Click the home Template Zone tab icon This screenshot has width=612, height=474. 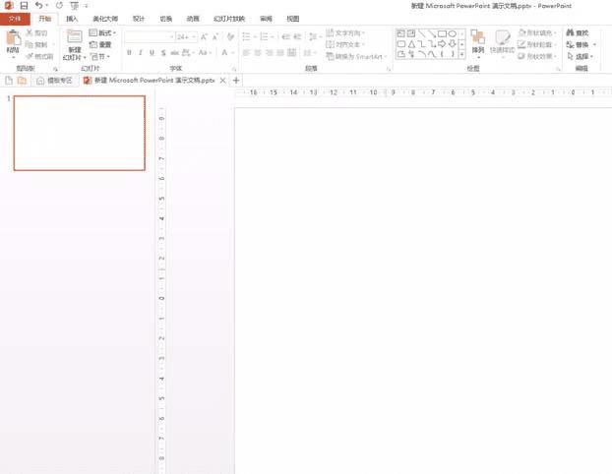[x=39, y=81]
